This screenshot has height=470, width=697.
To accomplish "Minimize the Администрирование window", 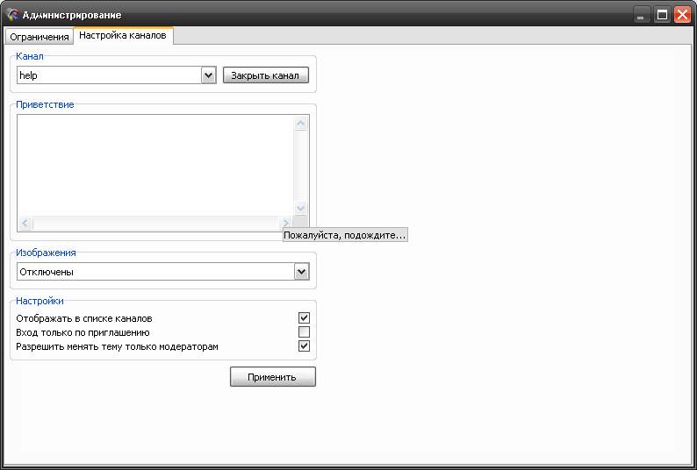I will coord(643,15).
